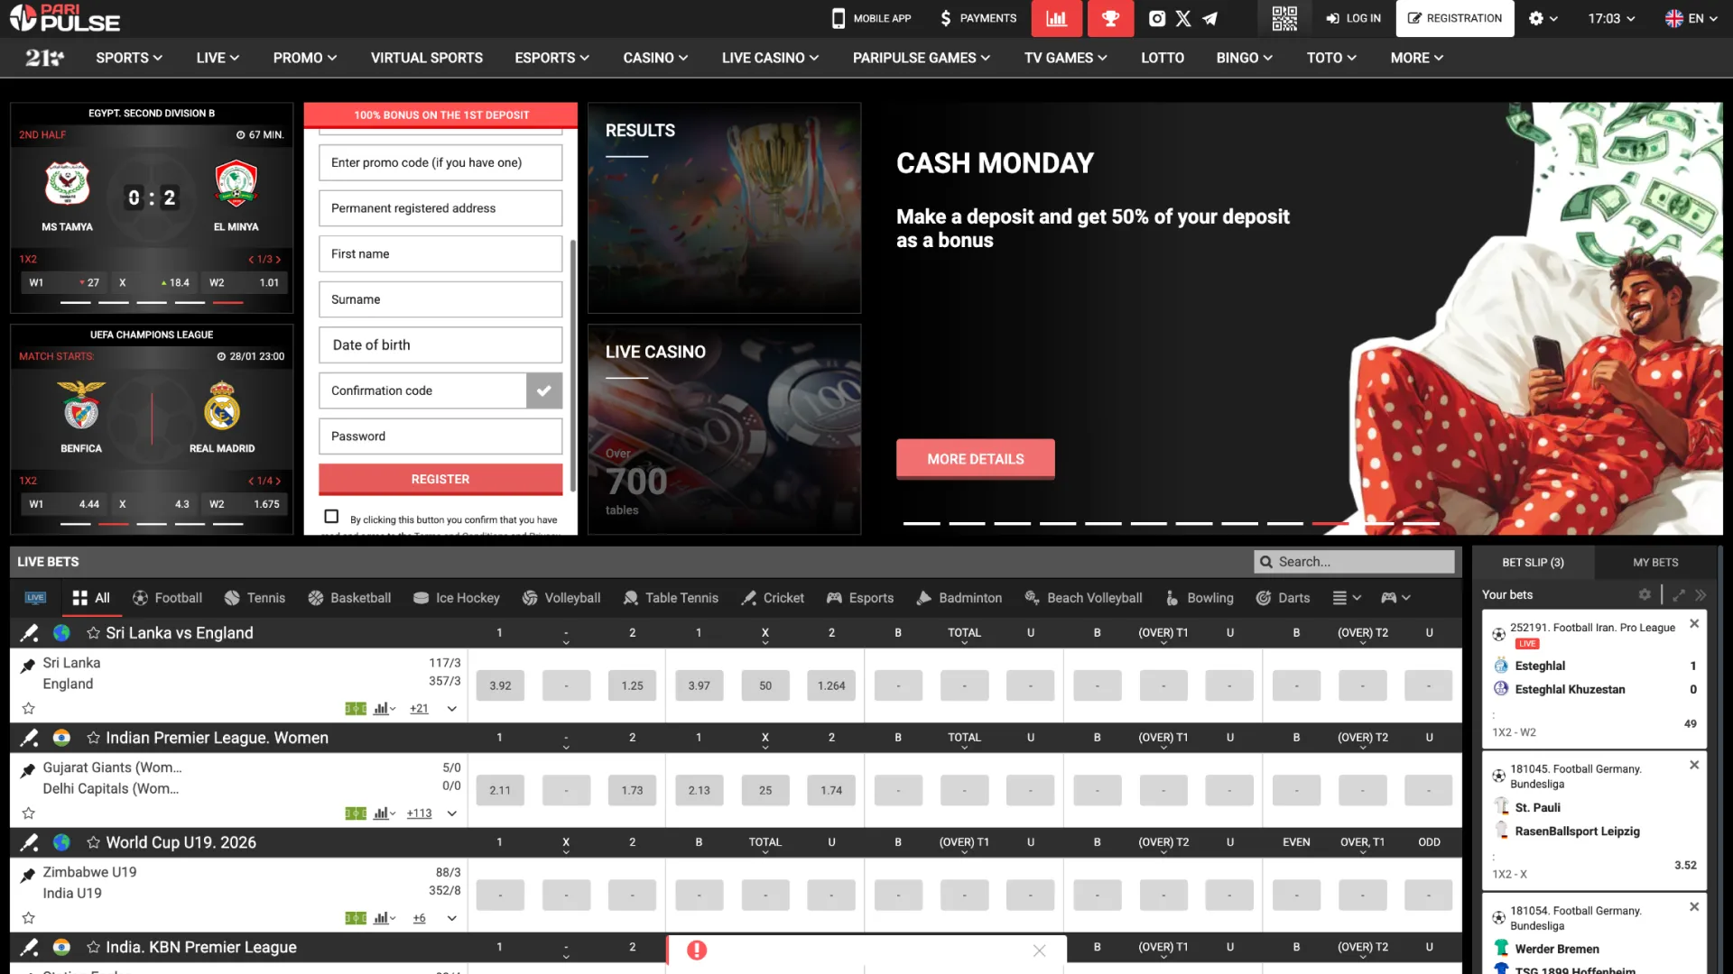This screenshot has width=1733, height=974.
Task: Open the X (Twitter) social icon
Action: tap(1183, 18)
